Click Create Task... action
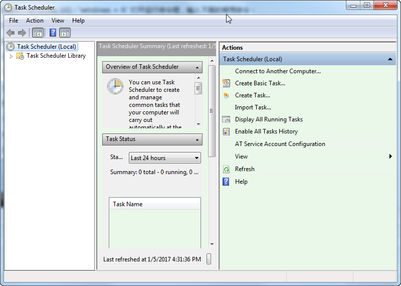 (253, 95)
